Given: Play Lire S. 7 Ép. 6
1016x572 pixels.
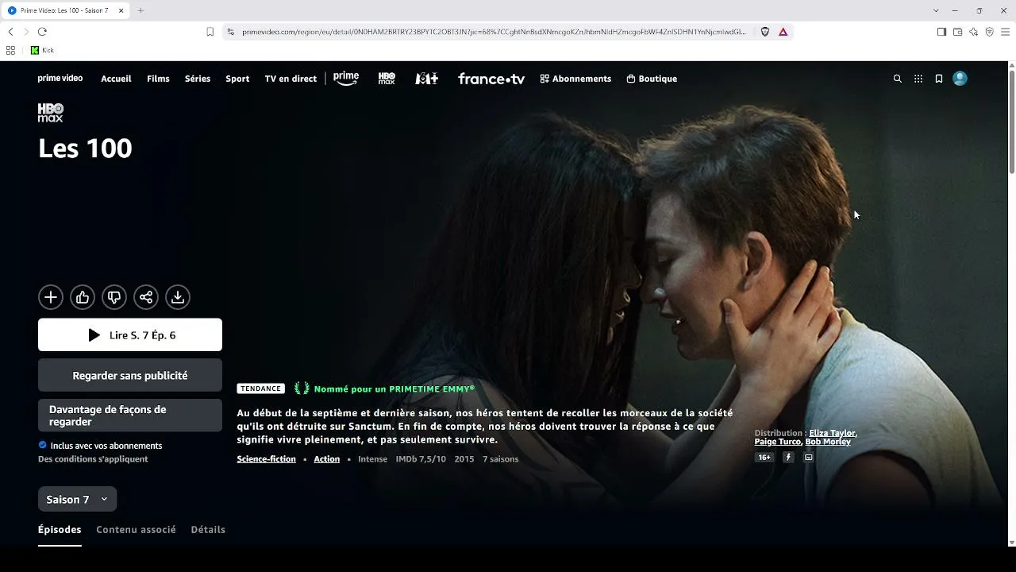Looking at the screenshot, I should (x=130, y=334).
